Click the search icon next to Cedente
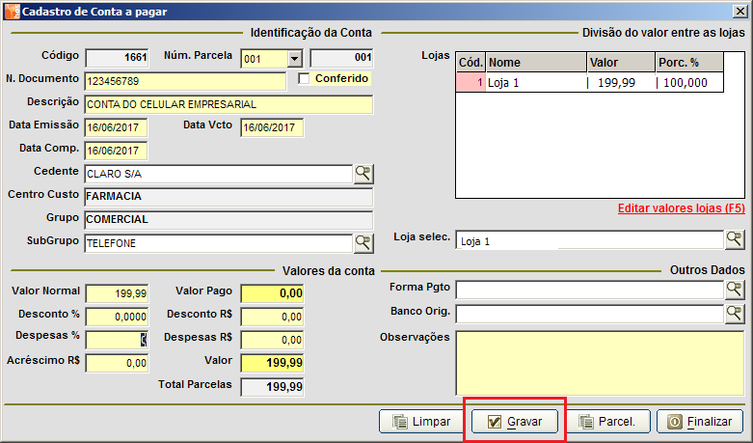 point(363,174)
